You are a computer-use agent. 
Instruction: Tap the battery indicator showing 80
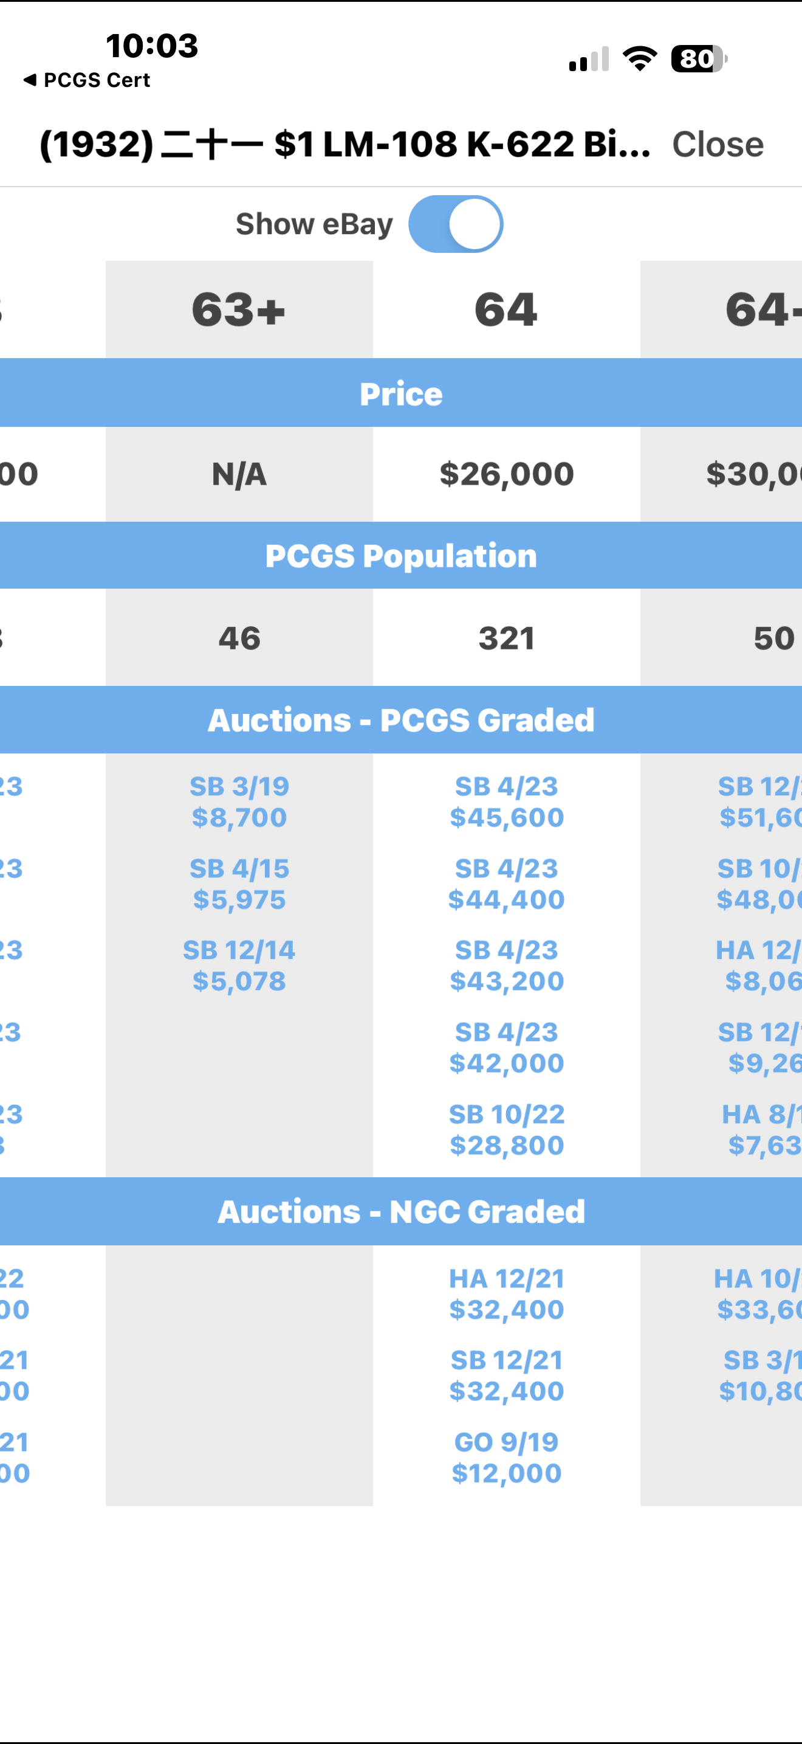click(699, 59)
